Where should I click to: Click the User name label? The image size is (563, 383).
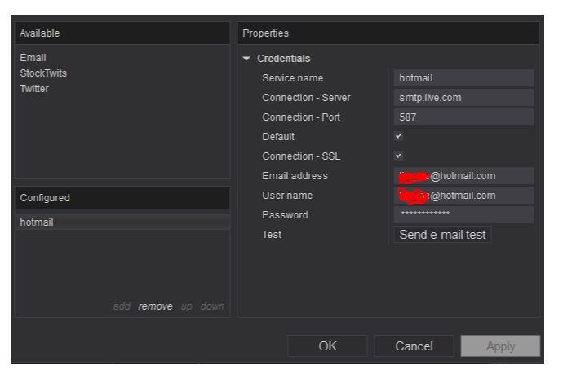[287, 195]
